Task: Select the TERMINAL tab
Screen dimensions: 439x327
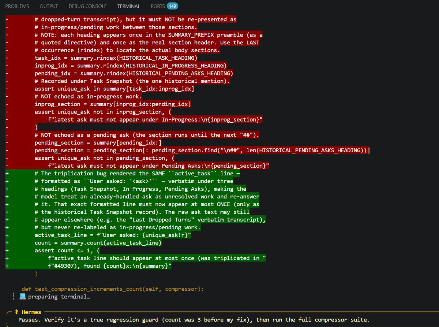Action: point(128,6)
